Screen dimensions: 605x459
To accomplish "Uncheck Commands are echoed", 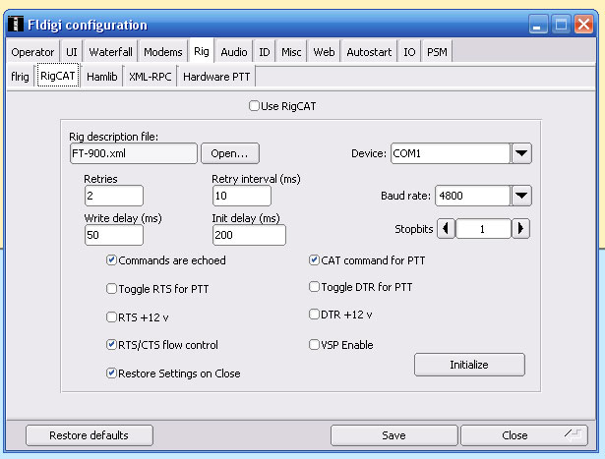I will point(112,260).
